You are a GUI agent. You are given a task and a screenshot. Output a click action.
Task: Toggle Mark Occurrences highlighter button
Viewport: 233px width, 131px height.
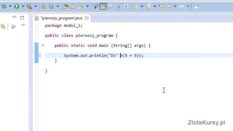click(103, 7)
